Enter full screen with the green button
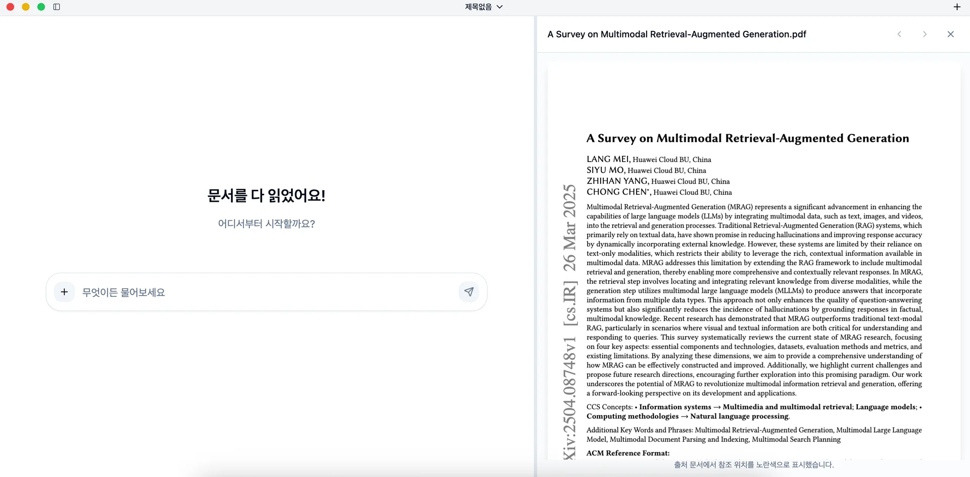 (41, 7)
